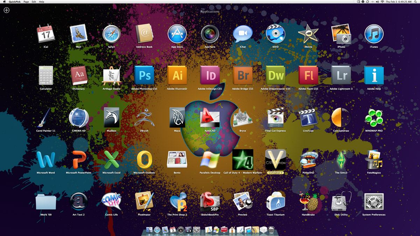Launch LiveType icon

(x=308, y=118)
